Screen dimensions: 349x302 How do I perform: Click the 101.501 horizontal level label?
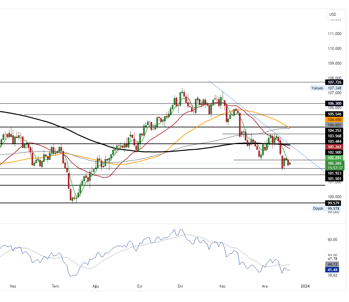tap(334, 178)
